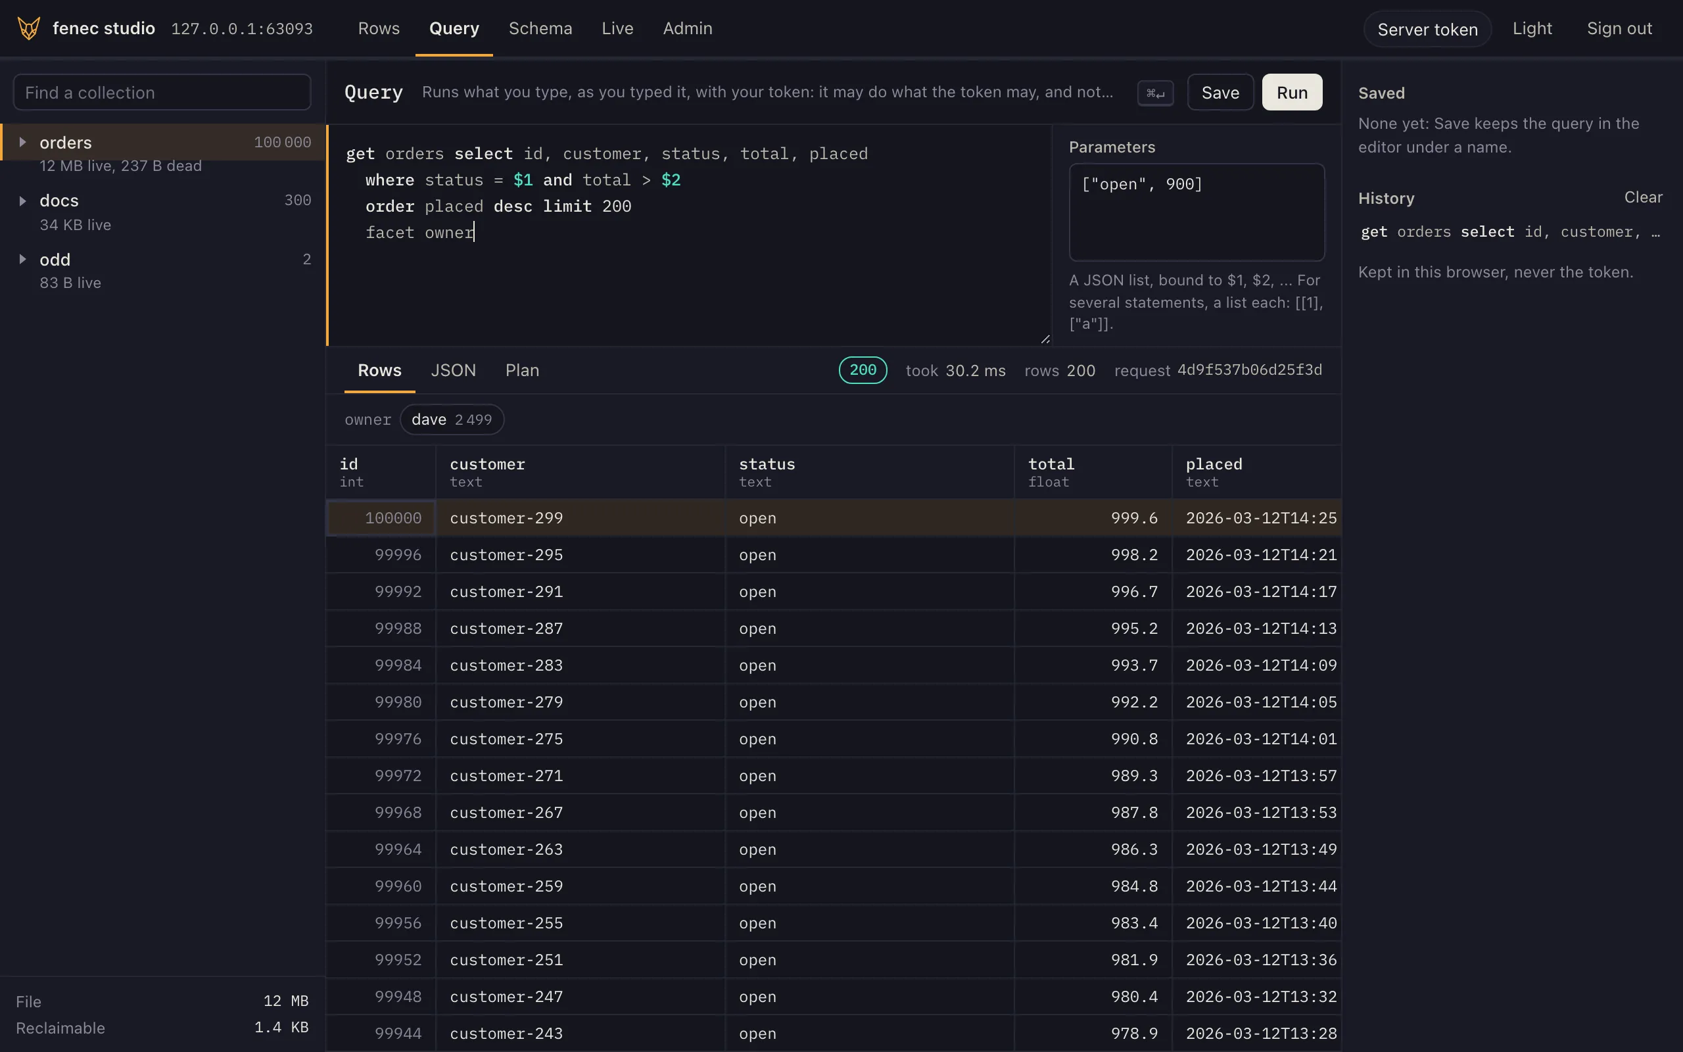Click the request id 4d9f537b06d25f3d
The image size is (1683, 1052).
1249,370
